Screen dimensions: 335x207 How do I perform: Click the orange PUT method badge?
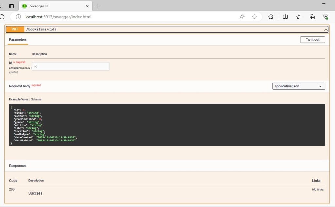(15, 29)
